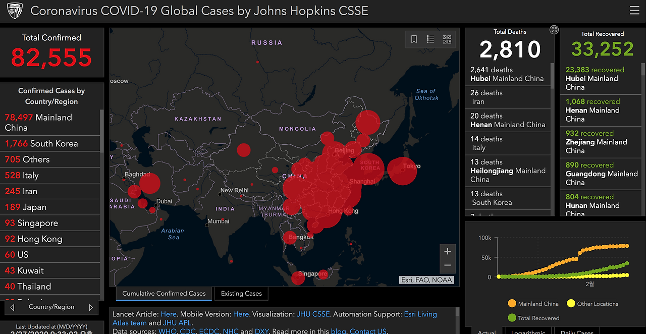This screenshot has height=334, width=646.
Task: Expand the Total Deaths panel fullscreen
Action: point(554,30)
